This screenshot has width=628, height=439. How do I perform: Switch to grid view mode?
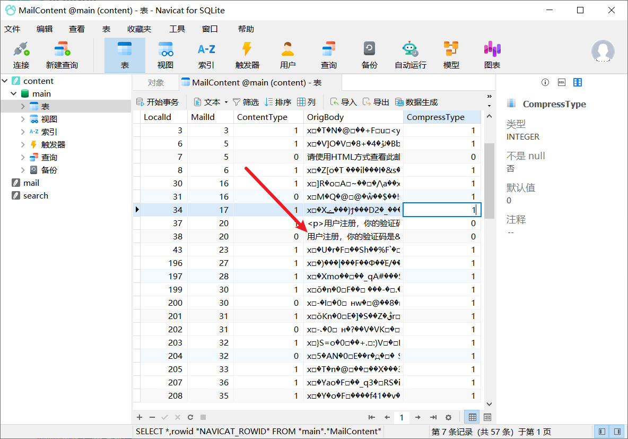tap(473, 417)
